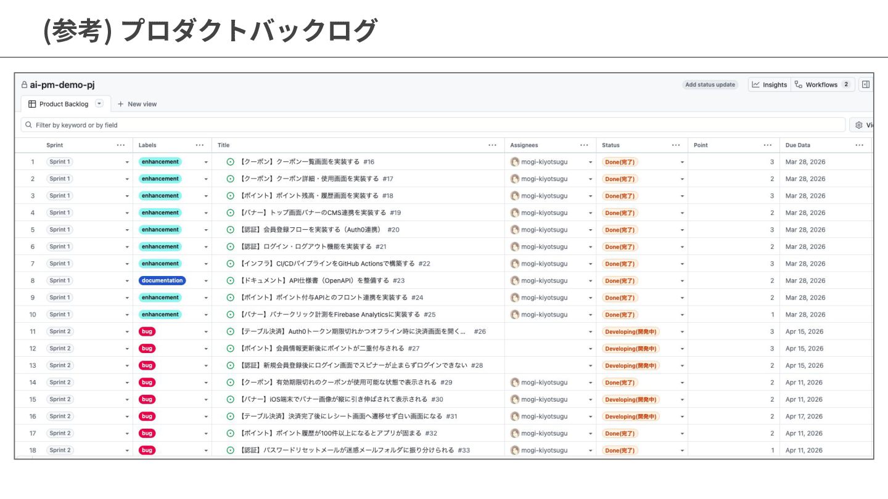Click the search icon in filter bar
The height and width of the screenshot is (499, 888).
28,125
